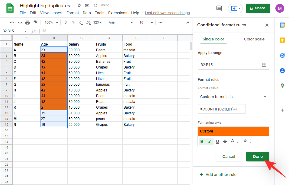Open the comment history
Image resolution: width=289 pixels, height=185 pixels.
[x=219, y=8]
